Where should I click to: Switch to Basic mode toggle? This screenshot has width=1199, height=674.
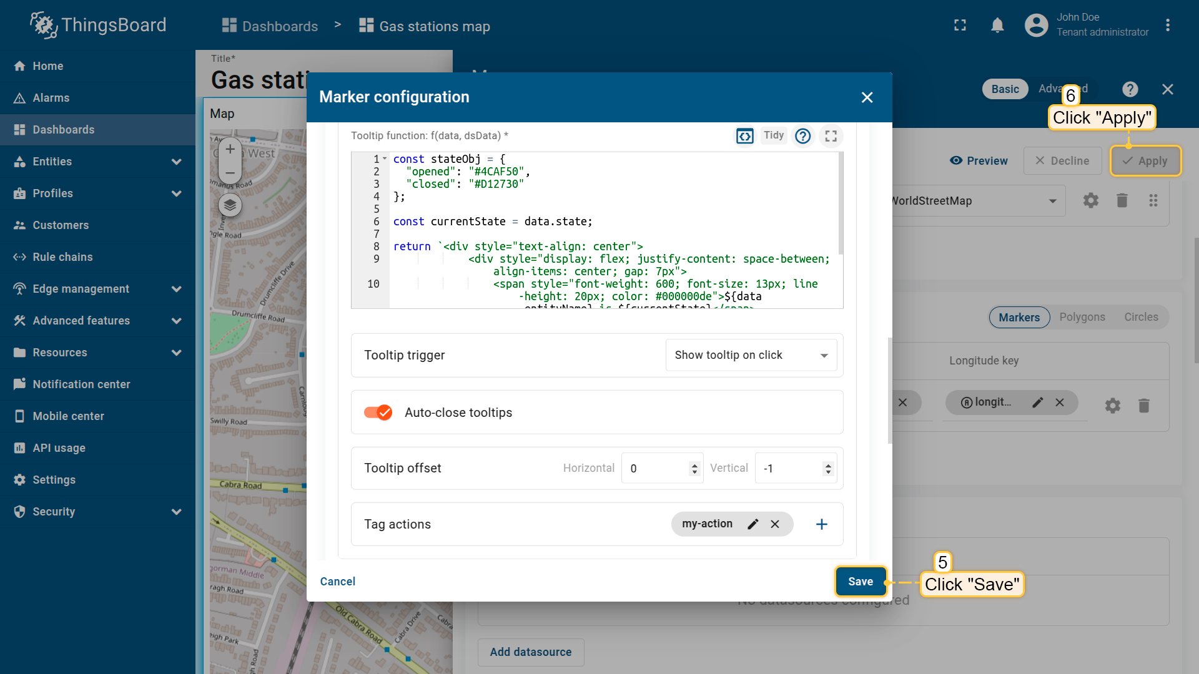(x=1005, y=89)
